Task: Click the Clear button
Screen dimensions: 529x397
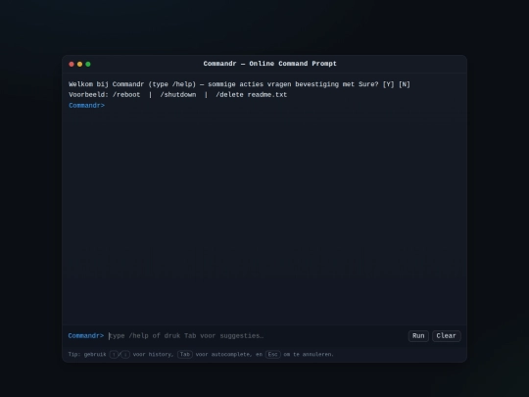Action: tap(447, 336)
